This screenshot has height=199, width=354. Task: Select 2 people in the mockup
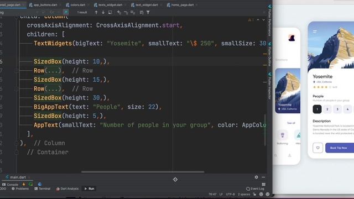(327, 109)
